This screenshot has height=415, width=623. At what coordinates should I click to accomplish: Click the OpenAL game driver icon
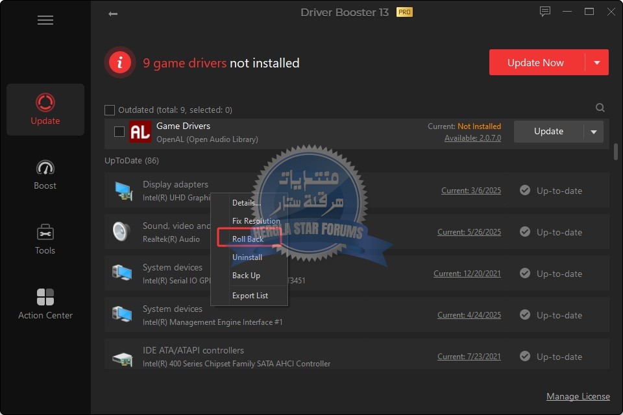140,132
